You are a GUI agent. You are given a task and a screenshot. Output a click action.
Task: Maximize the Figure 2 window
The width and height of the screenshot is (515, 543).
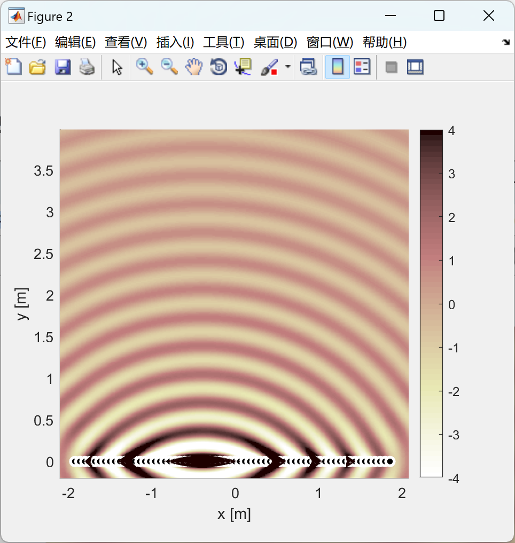pyautogui.click(x=439, y=15)
